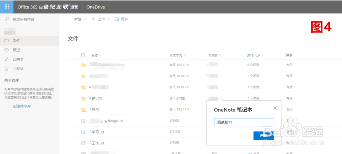Click the 创建共享库 link
The width and height of the screenshot is (342, 154).
tap(22, 106)
